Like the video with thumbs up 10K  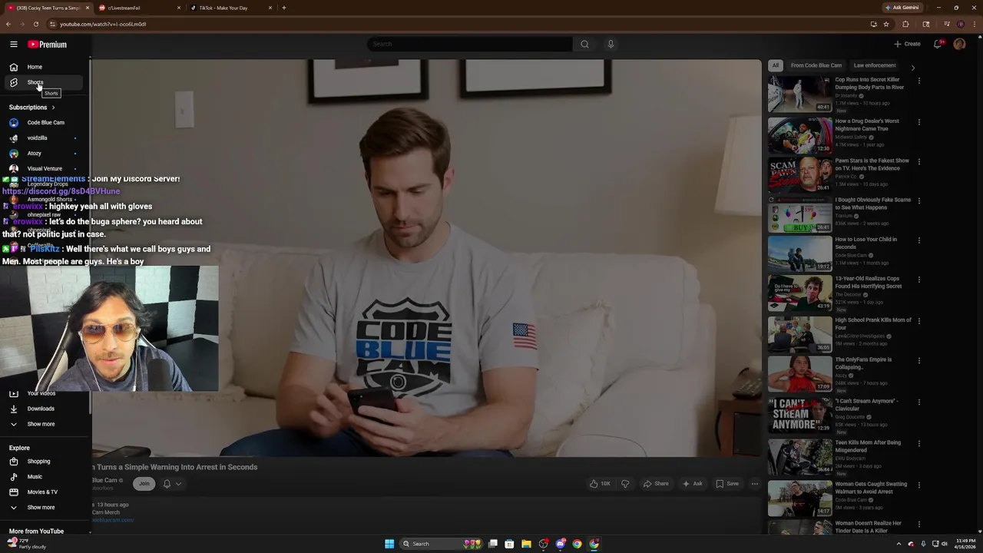pyautogui.click(x=600, y=484)
